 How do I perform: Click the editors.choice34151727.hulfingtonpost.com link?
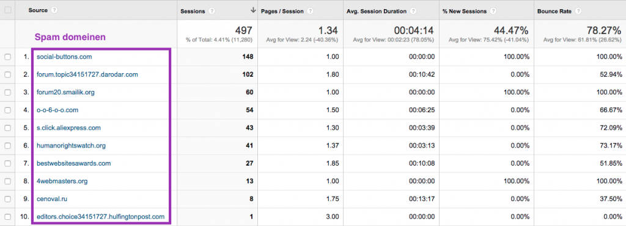pos(100,216)
